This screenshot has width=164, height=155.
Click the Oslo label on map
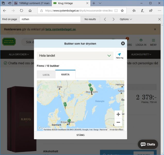pos(60,87)
